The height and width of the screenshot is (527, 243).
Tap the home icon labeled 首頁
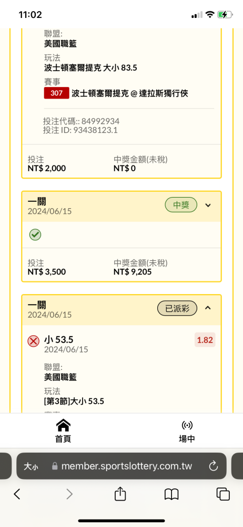point(63,425)
